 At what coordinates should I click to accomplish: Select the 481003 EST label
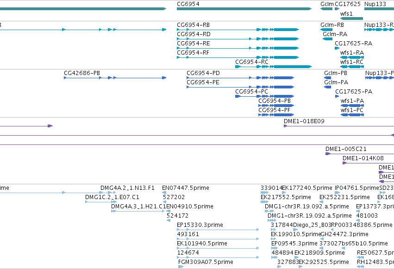click(367, 216)
